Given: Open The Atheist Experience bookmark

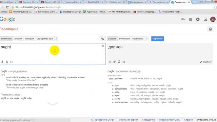Looking at the screenshot, I should 120,12.
